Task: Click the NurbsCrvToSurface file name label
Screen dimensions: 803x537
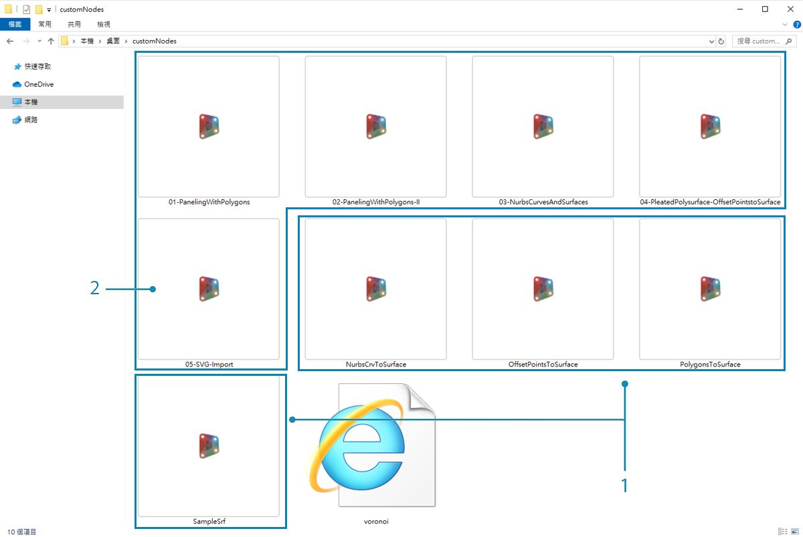Action: tap(376, 364)
